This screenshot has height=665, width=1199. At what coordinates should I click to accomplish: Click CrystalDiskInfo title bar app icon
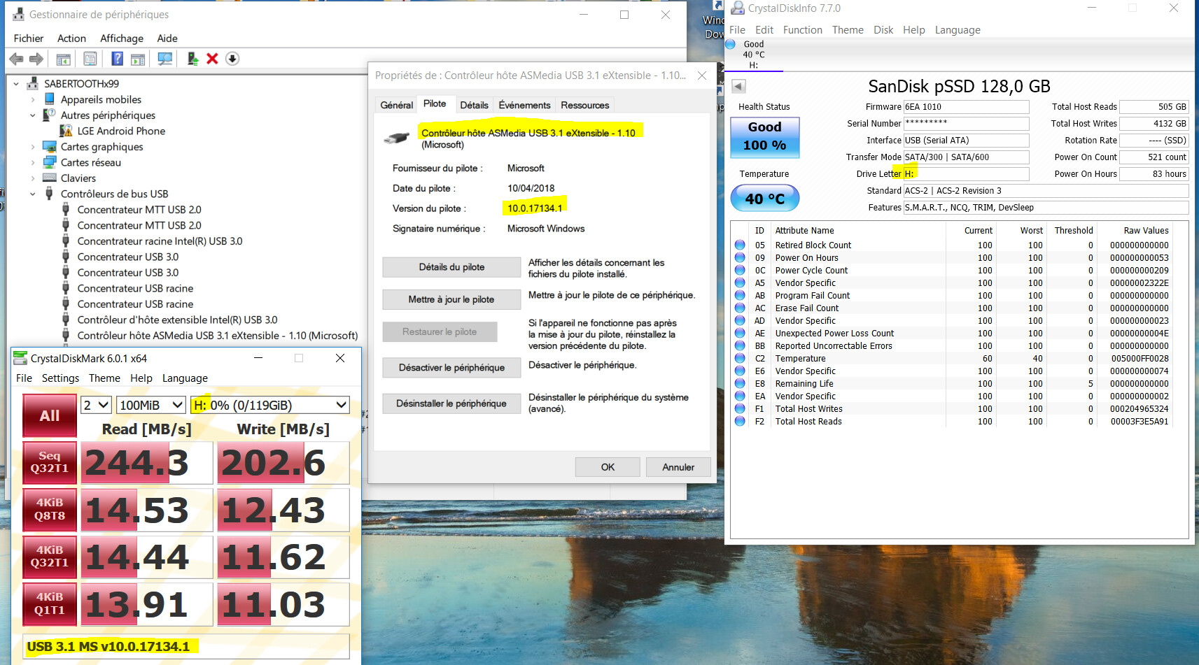coord(738,8)
